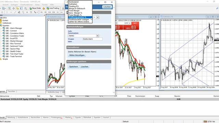The height and width of the screenshot is (123, 219).
Task: Click the Mehr... link
Action: point(71,42)
